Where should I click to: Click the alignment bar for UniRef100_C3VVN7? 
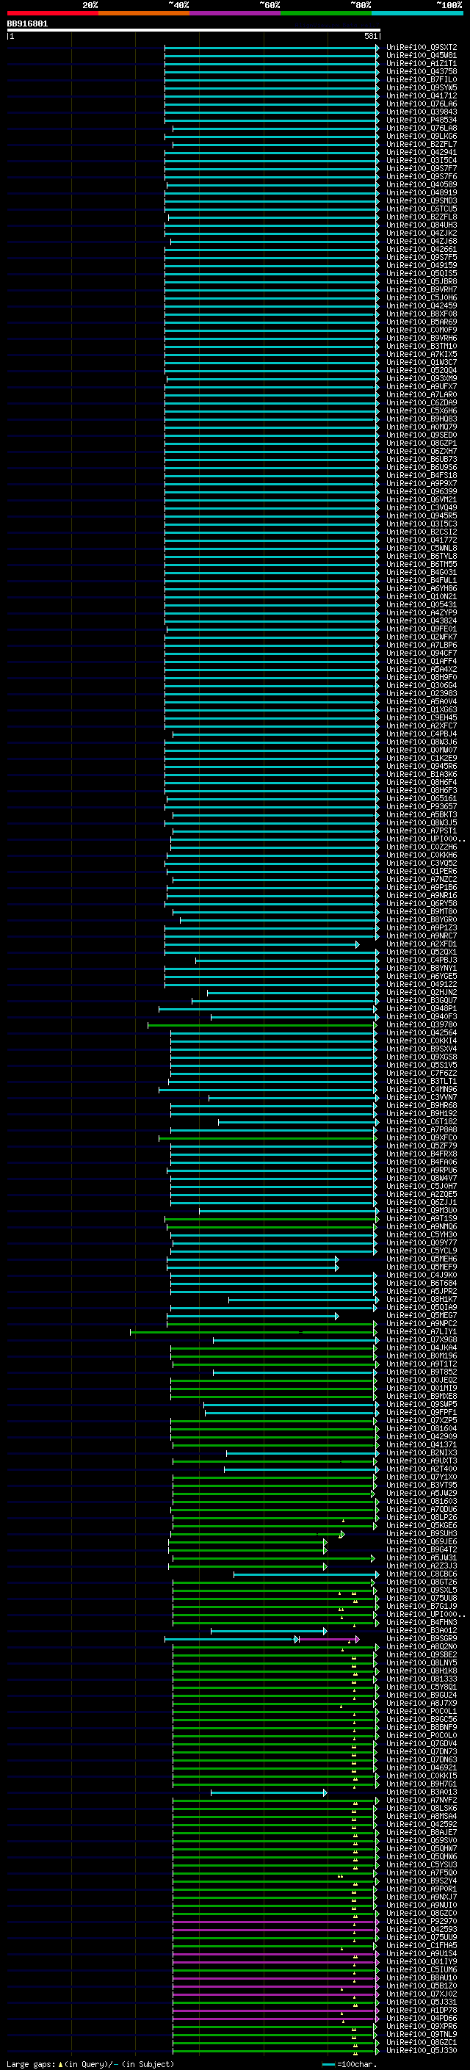click(294, 1098)
